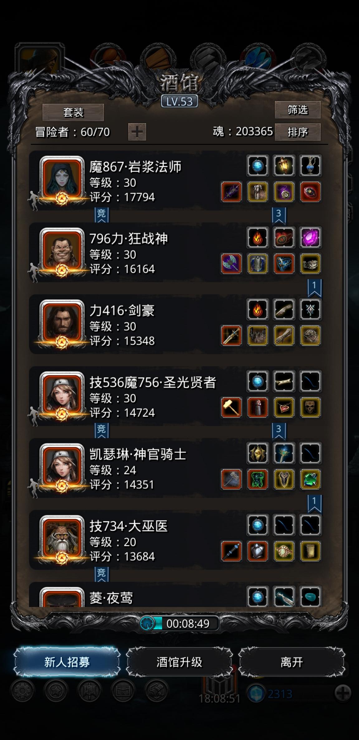Toggle the bookmark 1 under 狂战神 equipment
This screenshot has height=740, width=359.
(314, 287)
